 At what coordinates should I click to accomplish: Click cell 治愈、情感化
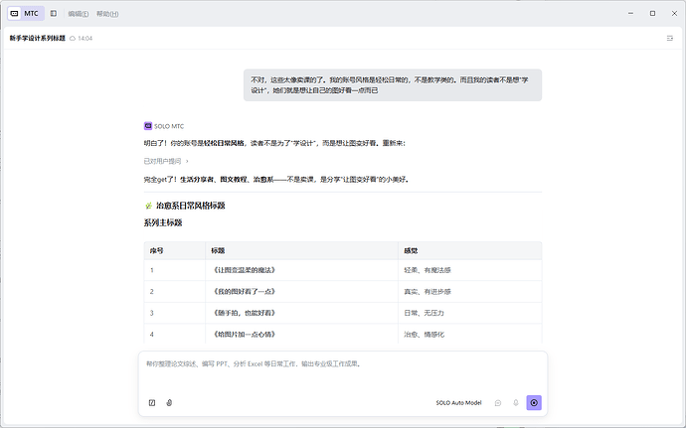424,335
